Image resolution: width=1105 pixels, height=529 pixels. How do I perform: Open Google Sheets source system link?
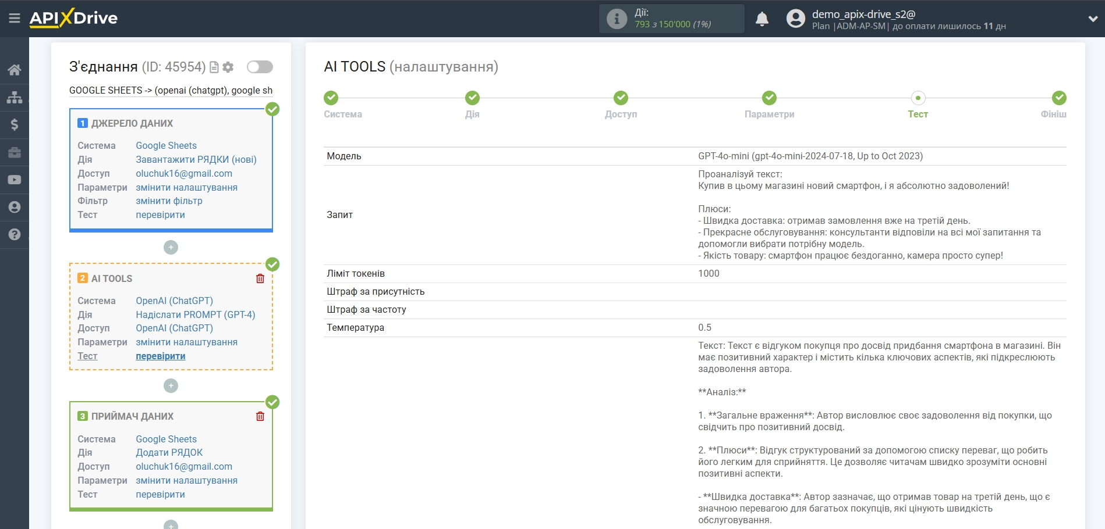click(166, 146)
